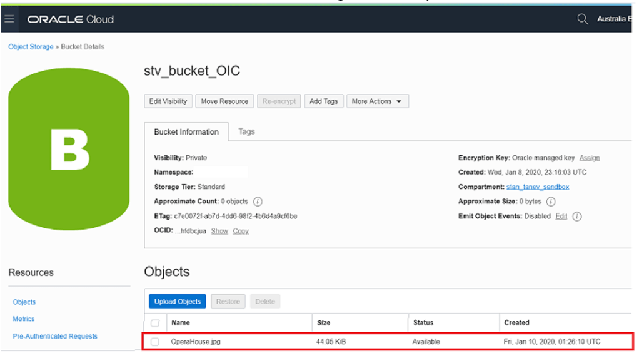Select all objects with header checkbox
639x353 pixels.
point(155,323)
